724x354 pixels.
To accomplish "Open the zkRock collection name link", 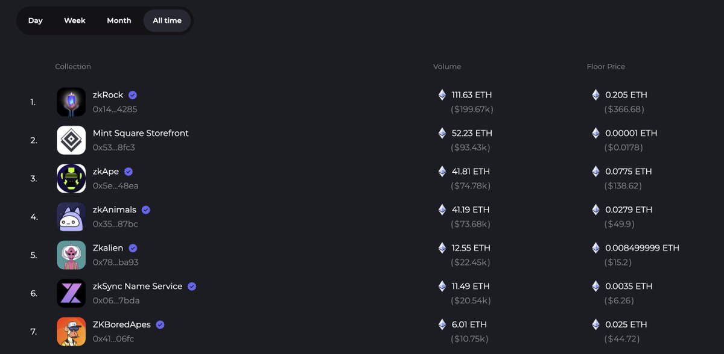I will (x=108, y=95).
